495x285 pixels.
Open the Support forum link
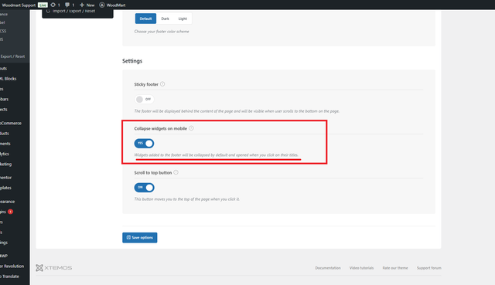[x=429, y=268]
